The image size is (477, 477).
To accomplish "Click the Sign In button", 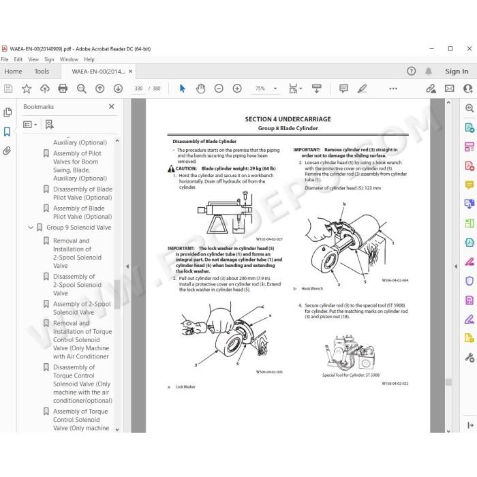I will [457, 71].
